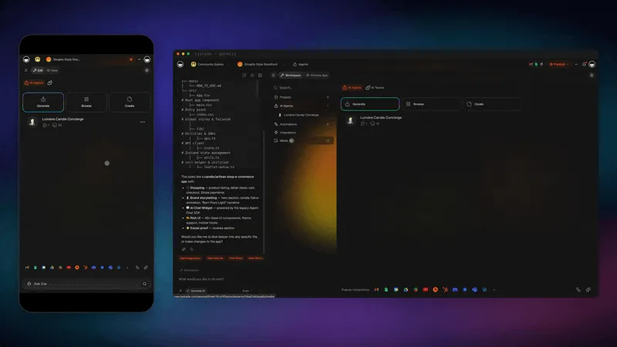The image size is (617, 347).
Task: Click Browse card in mobile view
Action: click(86, 103)
